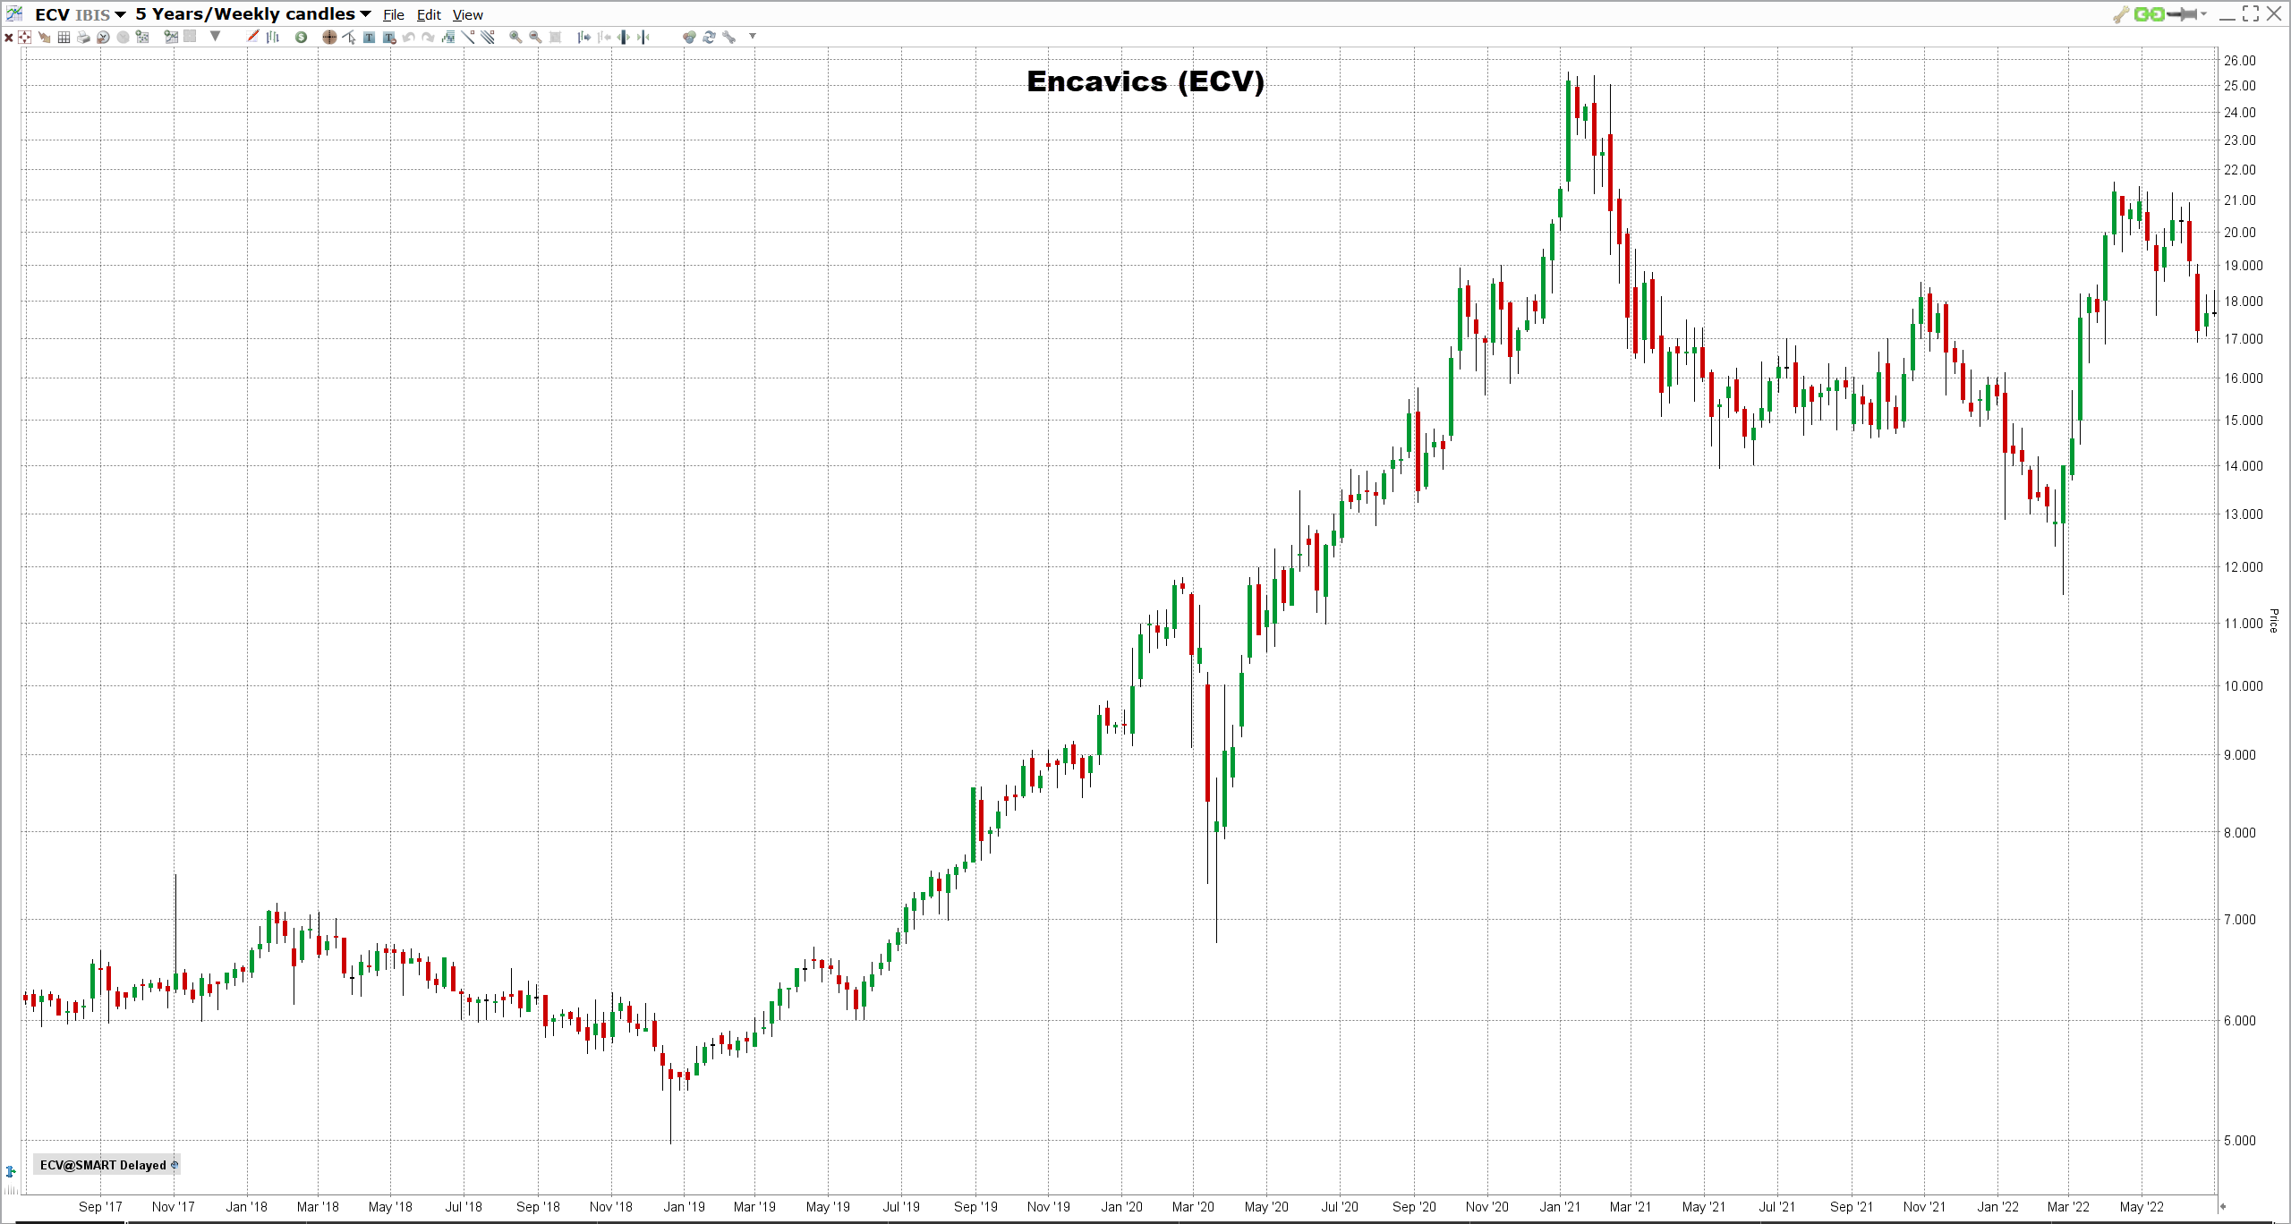Click the chart-with-plus toolbar icon

[141, 37]
